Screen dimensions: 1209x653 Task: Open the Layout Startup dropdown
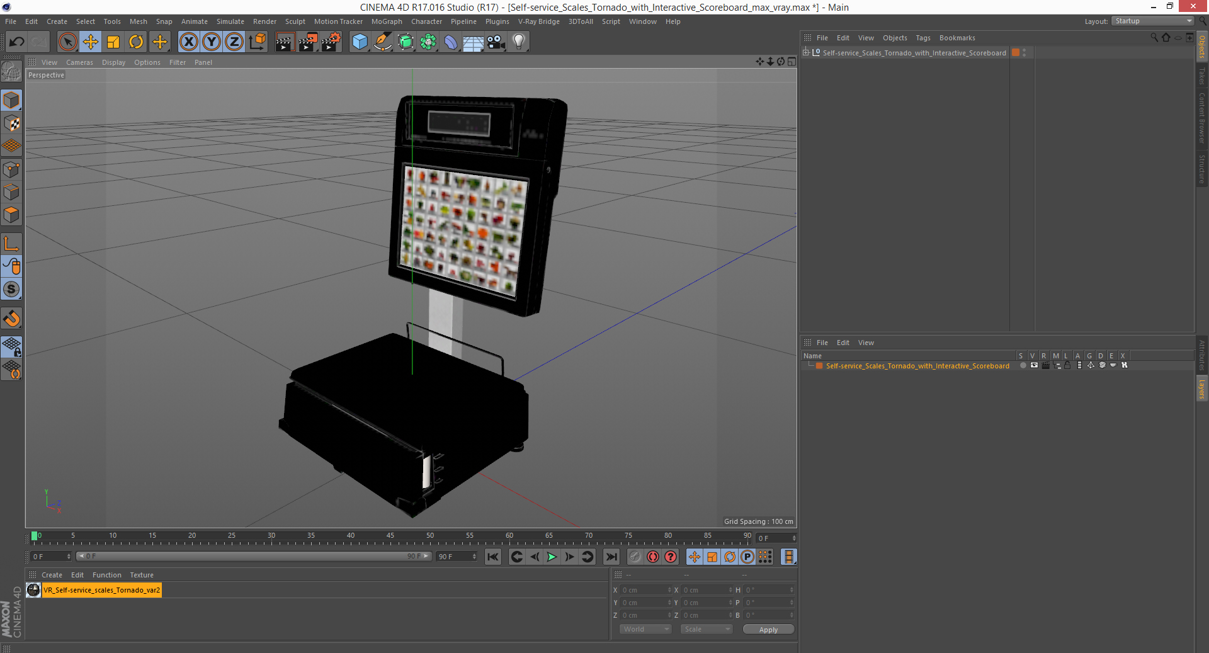tap(1153, 21)
